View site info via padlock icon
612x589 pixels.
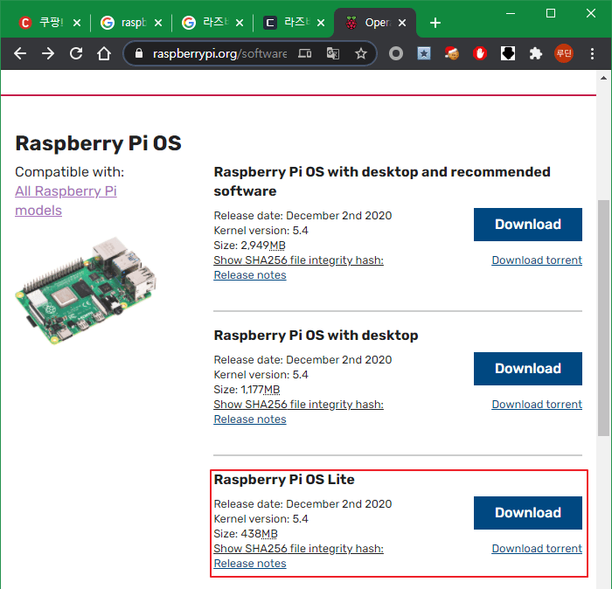139,53
